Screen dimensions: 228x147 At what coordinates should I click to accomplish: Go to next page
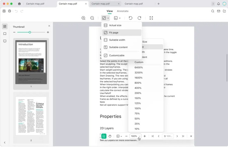pos(177,136)
